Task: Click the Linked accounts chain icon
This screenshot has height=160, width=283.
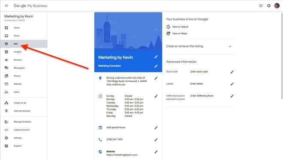Action: (x=6, y=130)
